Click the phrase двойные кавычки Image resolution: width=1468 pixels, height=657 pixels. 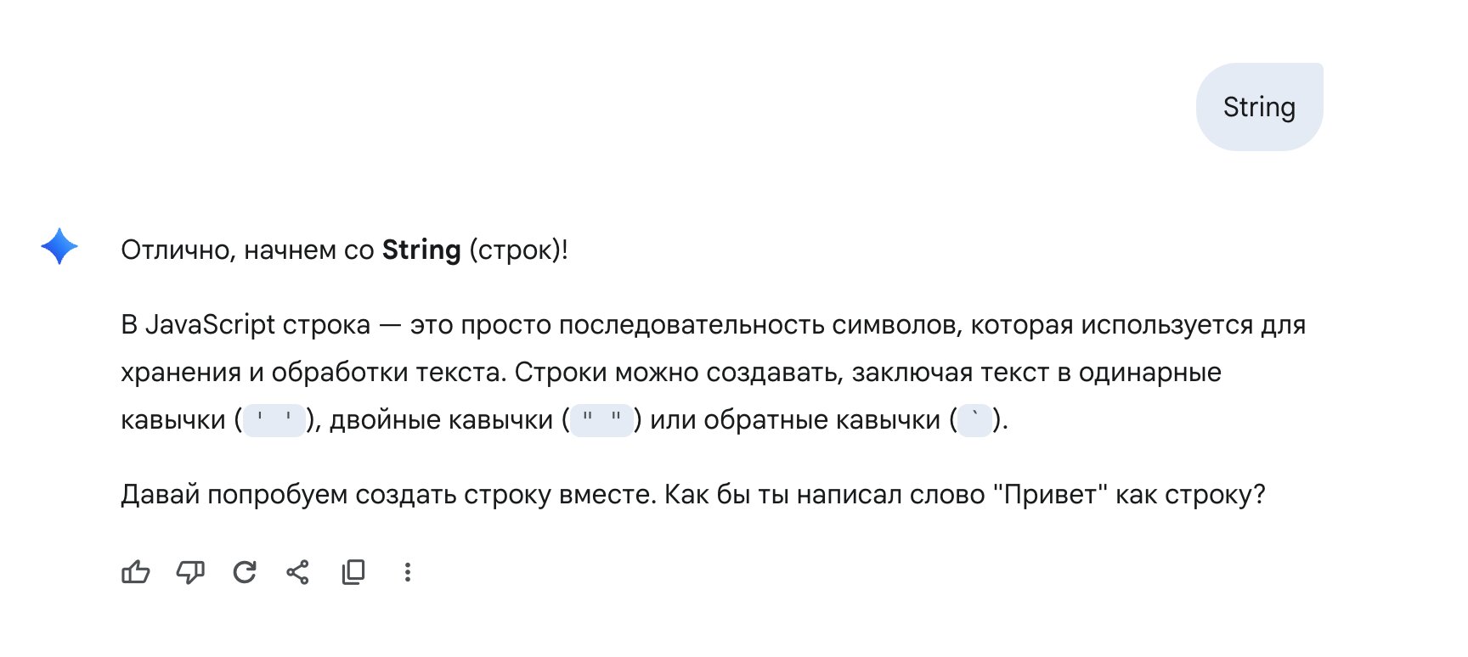pos(442,420)
